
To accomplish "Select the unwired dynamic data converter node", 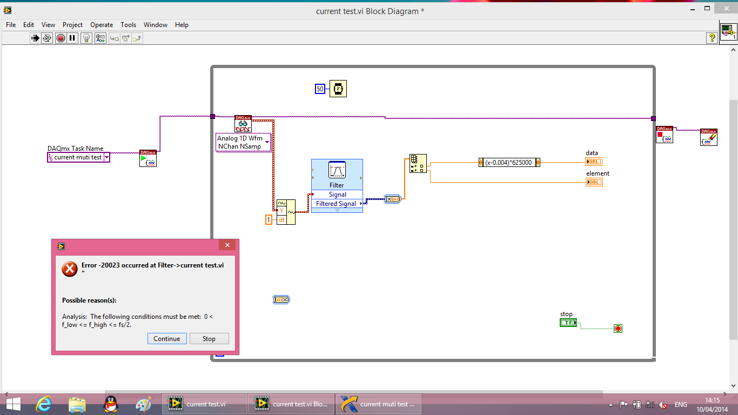I will pos(281,299).
